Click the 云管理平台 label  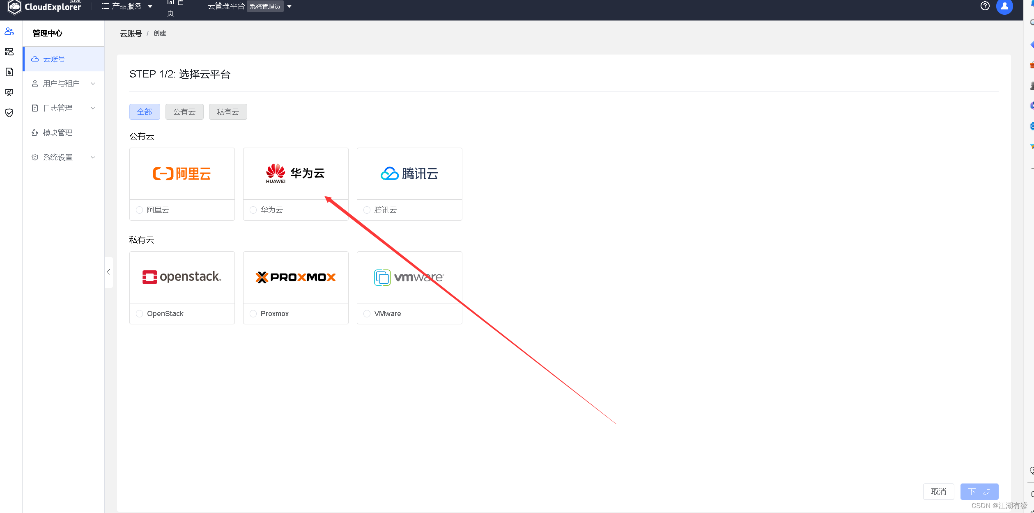pyautogui.click(x=226, y=6)
